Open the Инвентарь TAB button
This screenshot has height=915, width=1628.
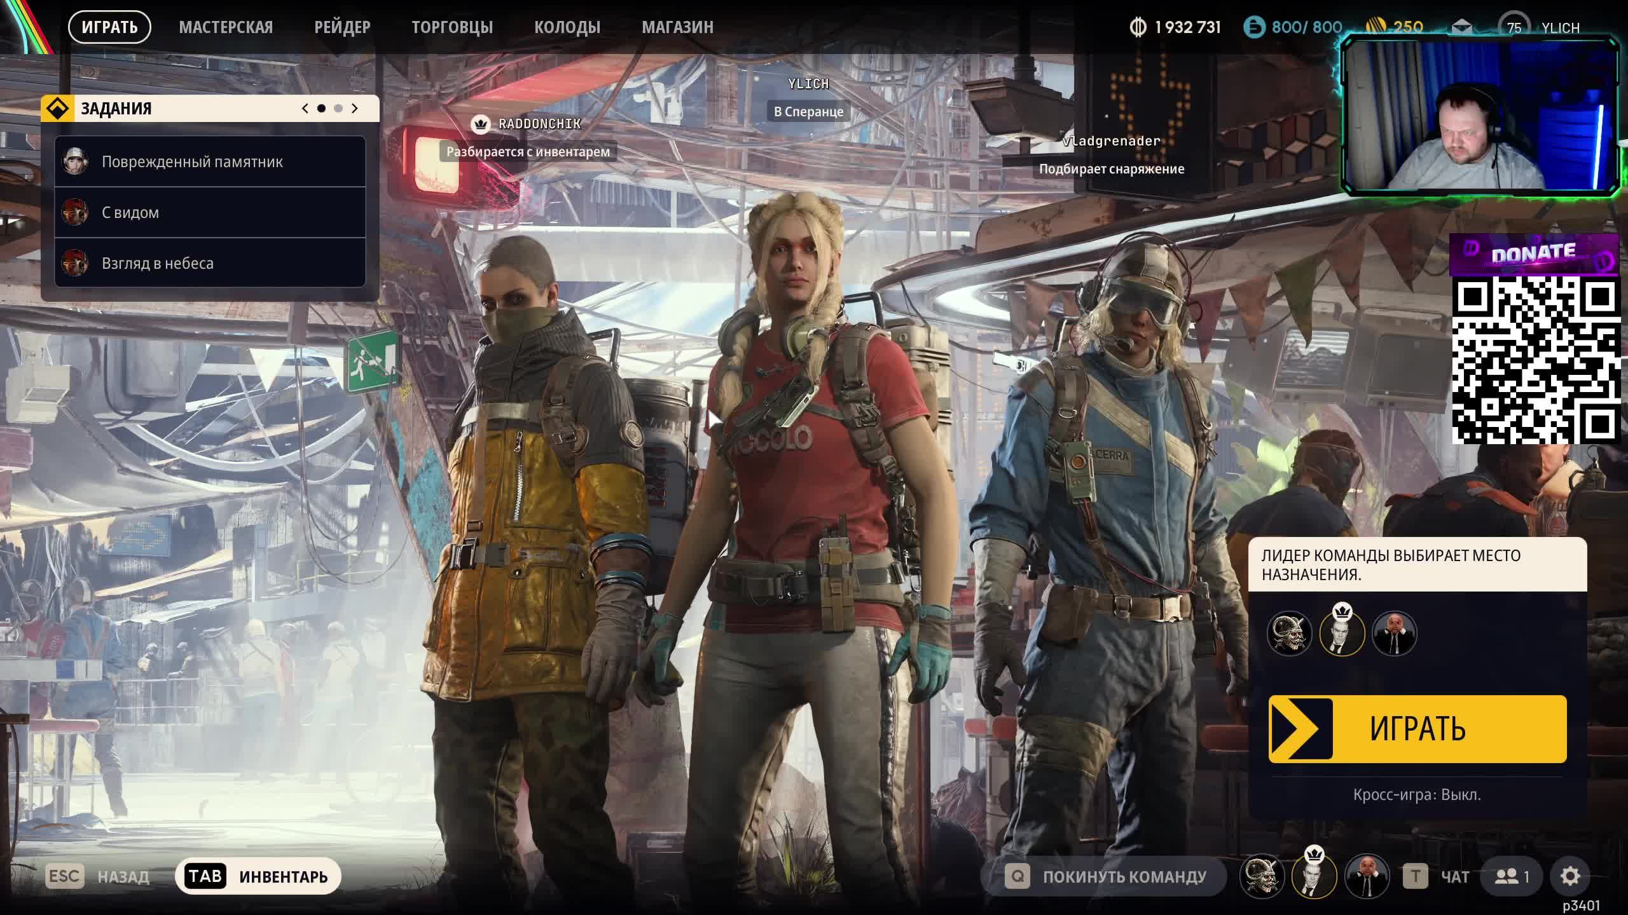[258, 876]
